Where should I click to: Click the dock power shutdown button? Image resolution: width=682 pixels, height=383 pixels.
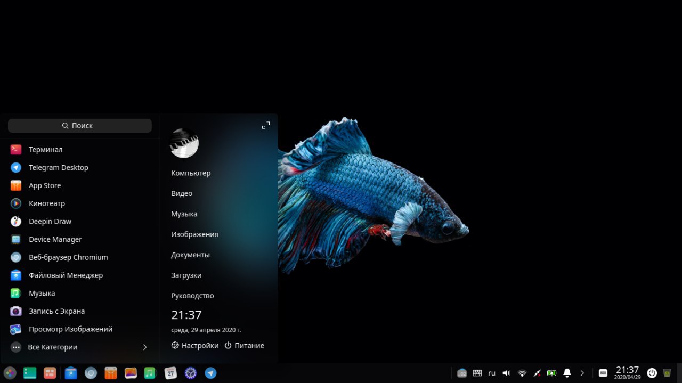(x=652, y=373)
